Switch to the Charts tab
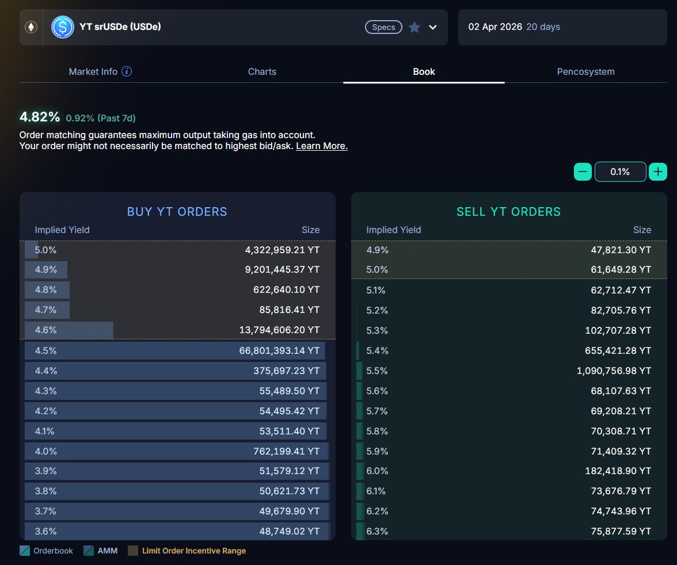The width and height of the screenshot is (677, 565). coord(262,72)
